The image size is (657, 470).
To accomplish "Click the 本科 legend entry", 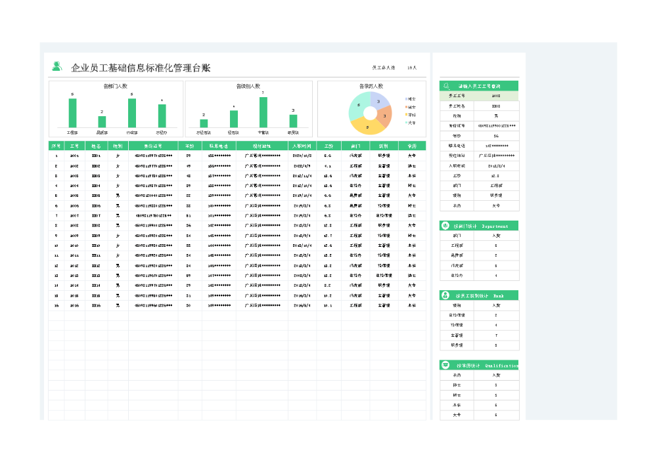I will point(411,115).
